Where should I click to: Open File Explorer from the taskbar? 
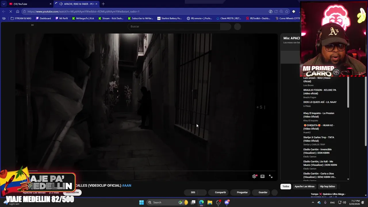click(210, 202)
